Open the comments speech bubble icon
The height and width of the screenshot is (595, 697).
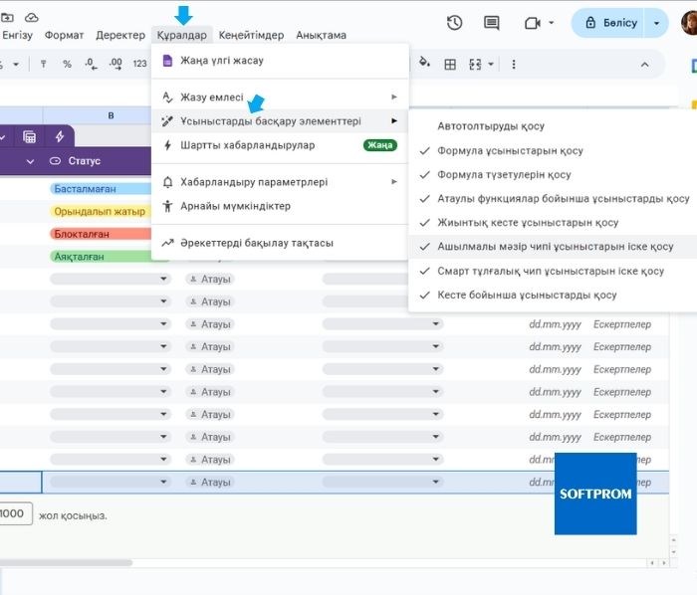coord(491,23)
